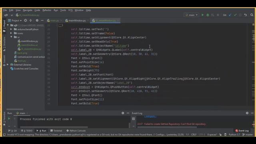The width and height of the screenshot is (256, 144).
Task: Open the Navigate menu
Action: tap(28, 10)
